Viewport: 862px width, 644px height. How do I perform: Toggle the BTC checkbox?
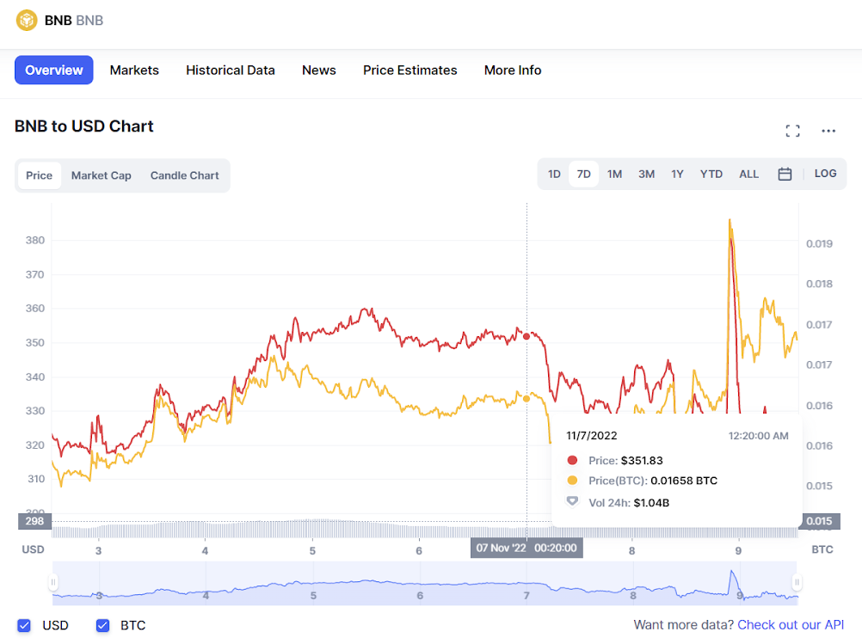pos(102,625)
